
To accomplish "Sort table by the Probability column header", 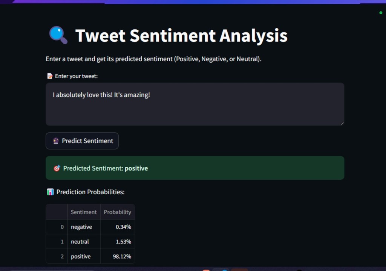I will click(x=118, y=212).
